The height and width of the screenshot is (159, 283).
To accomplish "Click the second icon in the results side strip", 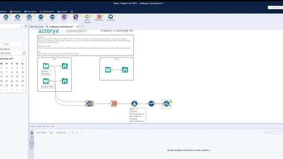I will pos(32,137).
